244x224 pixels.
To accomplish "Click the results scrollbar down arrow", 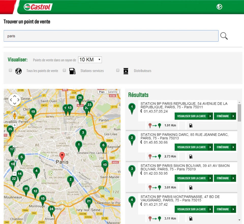I will click(x=239, y=220).
